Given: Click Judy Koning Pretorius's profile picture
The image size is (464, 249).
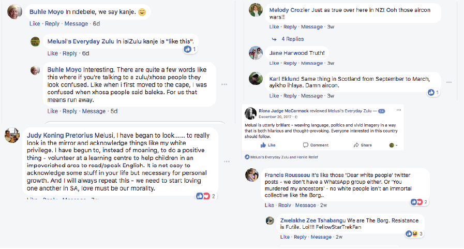Looking at the screenshot, I should [12, 136].
